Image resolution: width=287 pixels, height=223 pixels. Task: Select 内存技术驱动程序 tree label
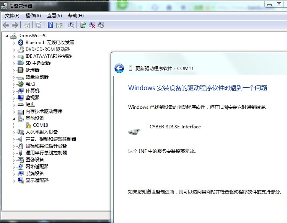point(44,112)
